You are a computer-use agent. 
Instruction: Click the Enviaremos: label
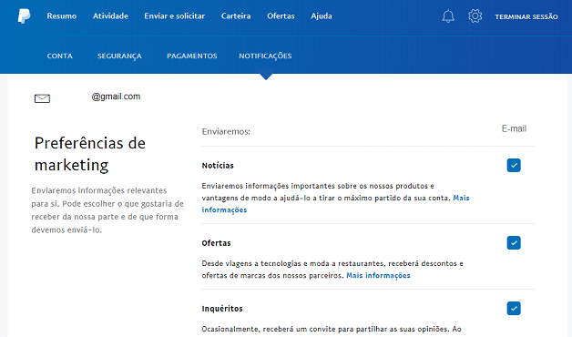(226, 132)
